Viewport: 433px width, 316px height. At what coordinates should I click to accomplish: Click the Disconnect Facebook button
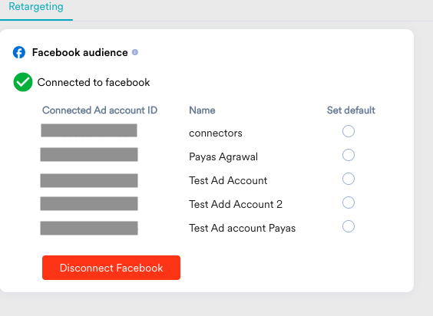pos(111,268)
